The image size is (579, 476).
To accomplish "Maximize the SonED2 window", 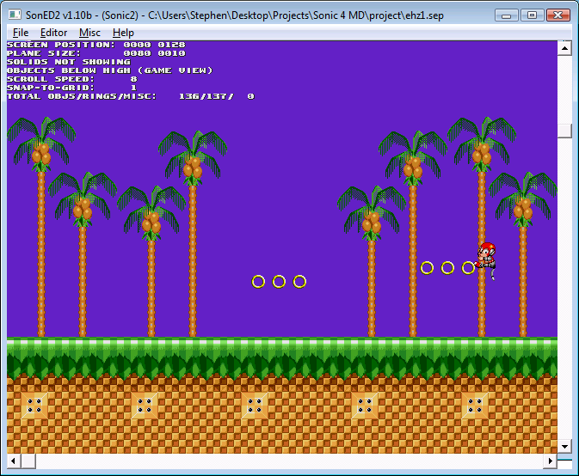I will (532, 15).
